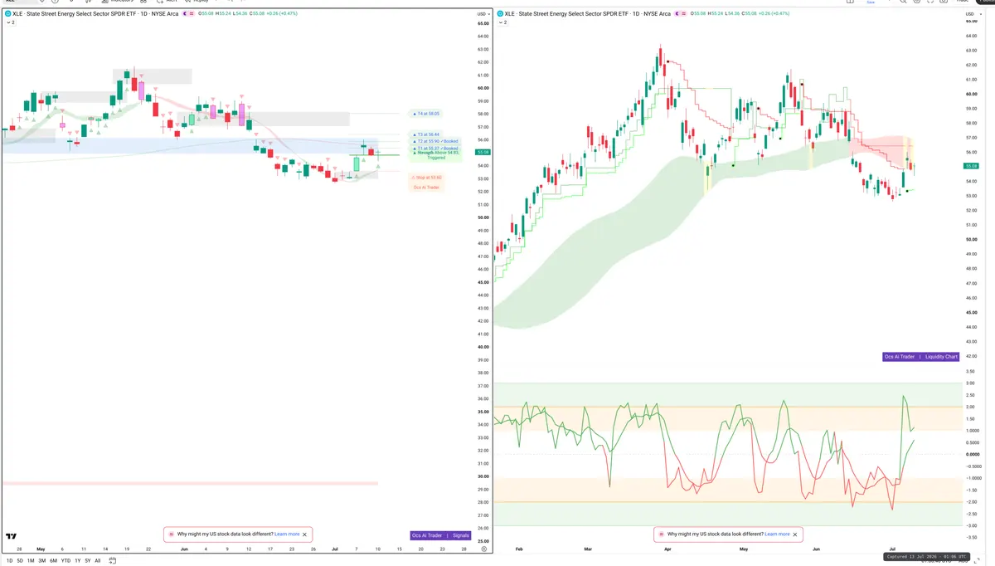This screenshot has width=995, height=566.
Task: Click the T2 at 55.90 Booked label
Action: tap(437, 141)
